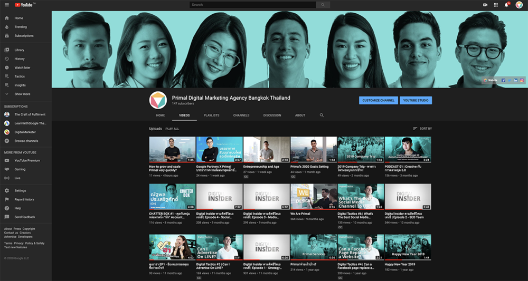Image resolution: width=528 pixels, height=281 pixels.
Task: Click the Website link on the banner
Action: click(x=491, y=80)
